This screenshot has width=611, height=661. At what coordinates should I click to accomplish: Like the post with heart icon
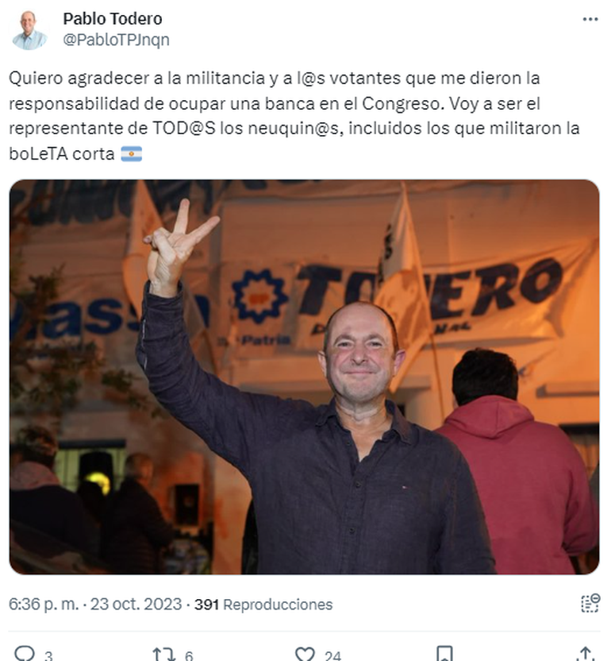click(305, 655)
